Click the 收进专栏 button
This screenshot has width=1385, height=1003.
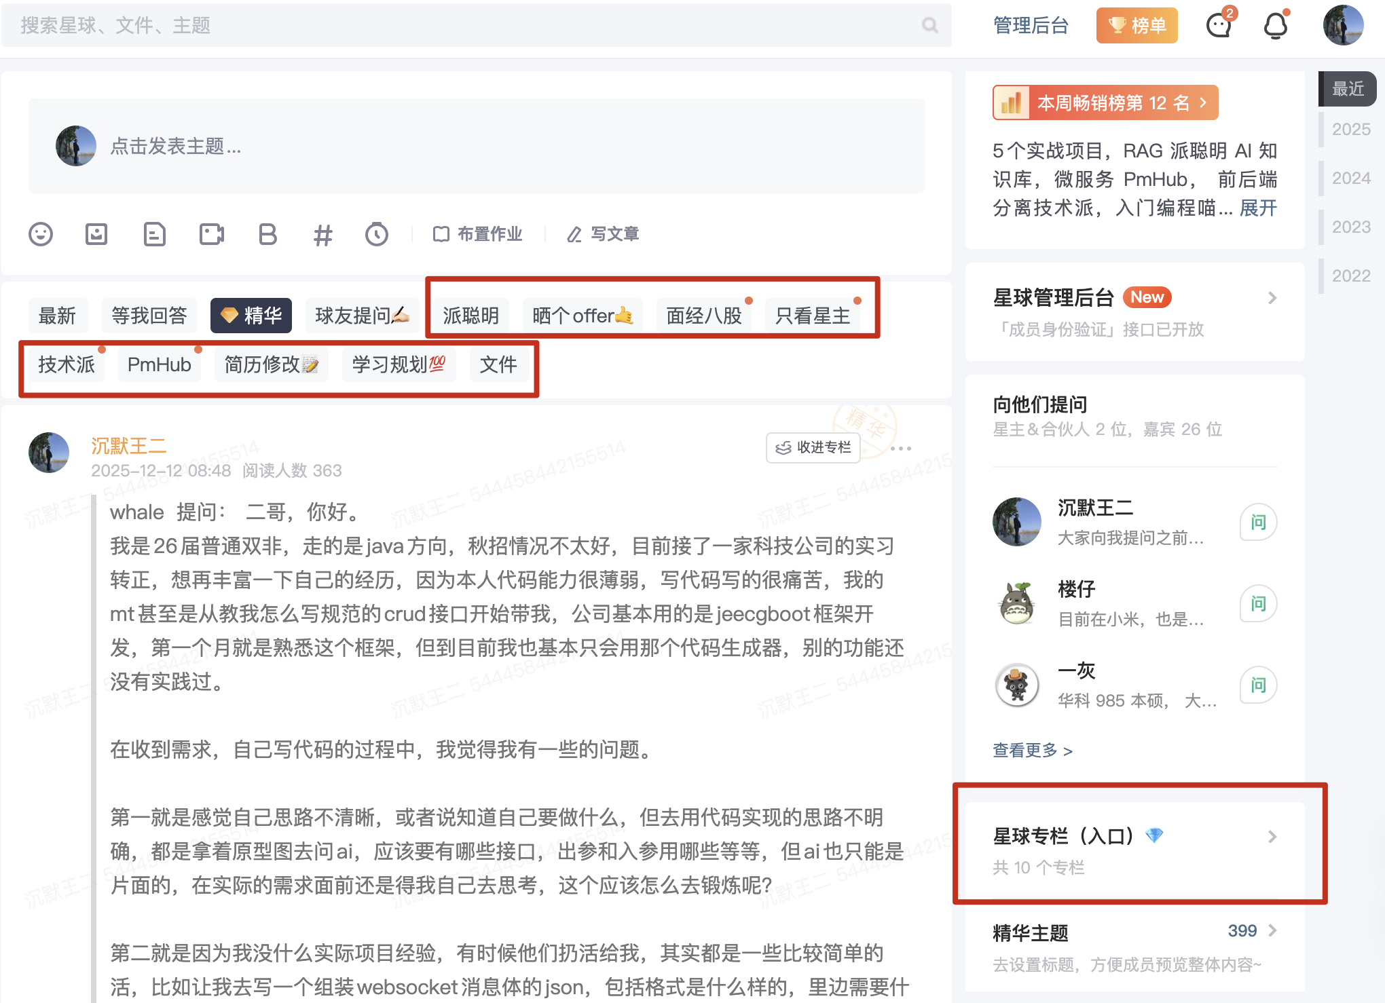pos(813,447)
